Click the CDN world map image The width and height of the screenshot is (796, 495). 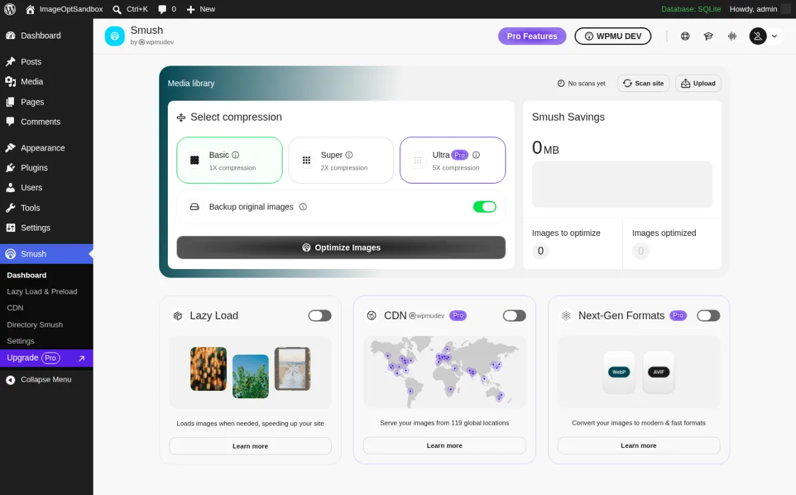444,371
